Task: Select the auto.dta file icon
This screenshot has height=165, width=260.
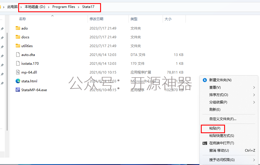Action: tap(18, 55)
